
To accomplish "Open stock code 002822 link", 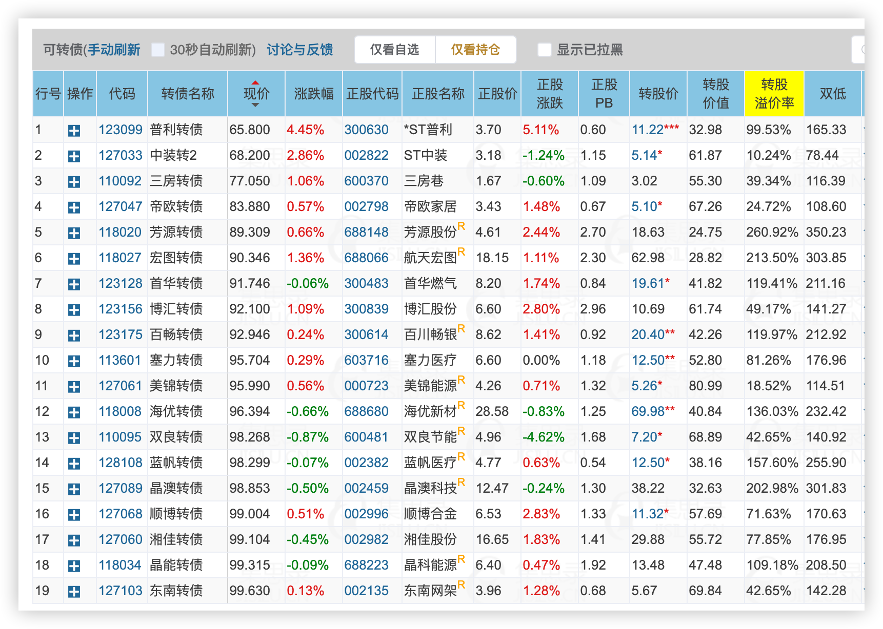I will coord(367,155).
